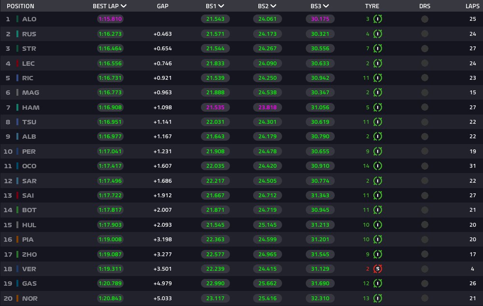Image resolution: width=483 pixels, height=306 pixels.
Task: Select driver name GAS
Action: (x=29, y=283)
